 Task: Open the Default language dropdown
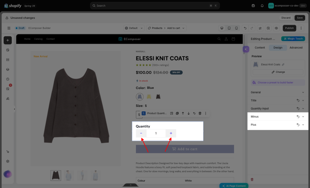click(x=134, y=28)
